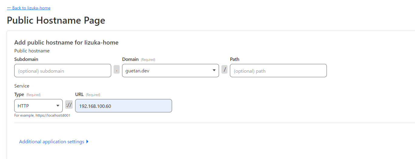415x159 pixels.
Task: Focus the optional subdomain input field
Action: click(63, 71)
